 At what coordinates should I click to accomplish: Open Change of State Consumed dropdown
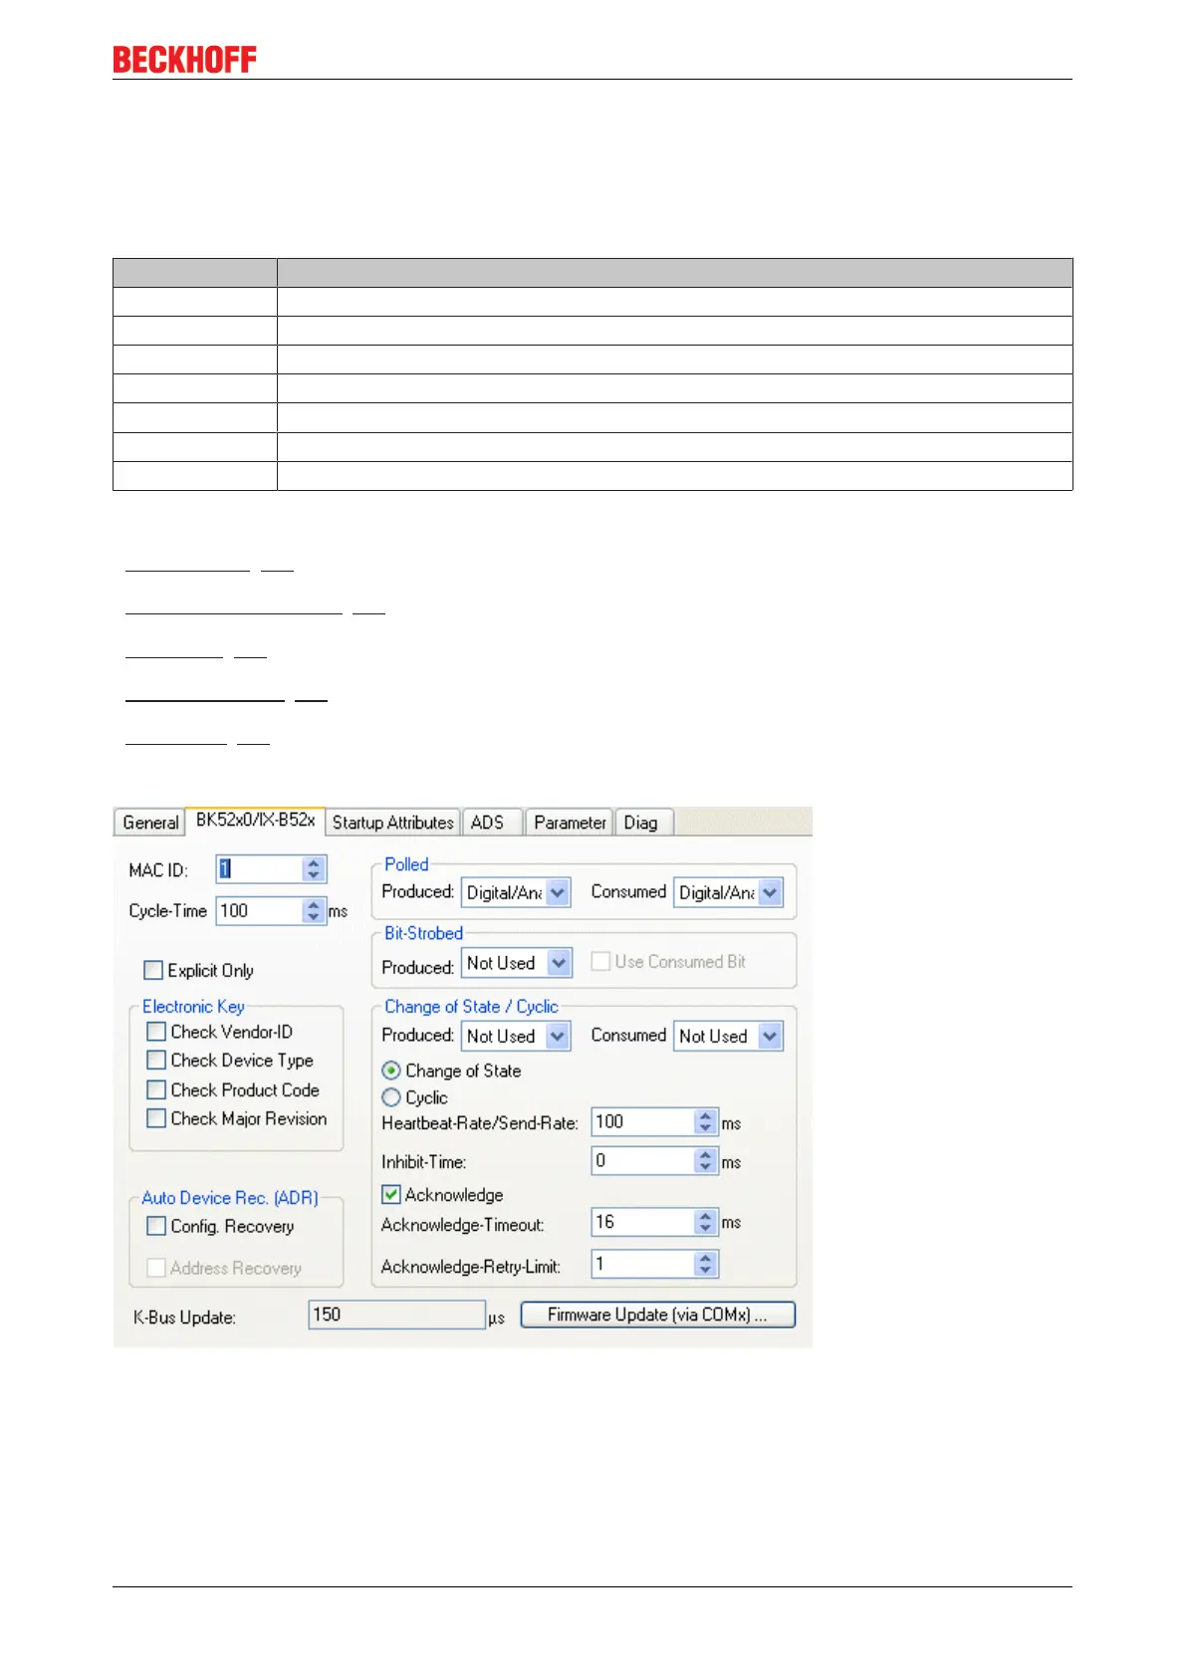[x=728, y=1036]
